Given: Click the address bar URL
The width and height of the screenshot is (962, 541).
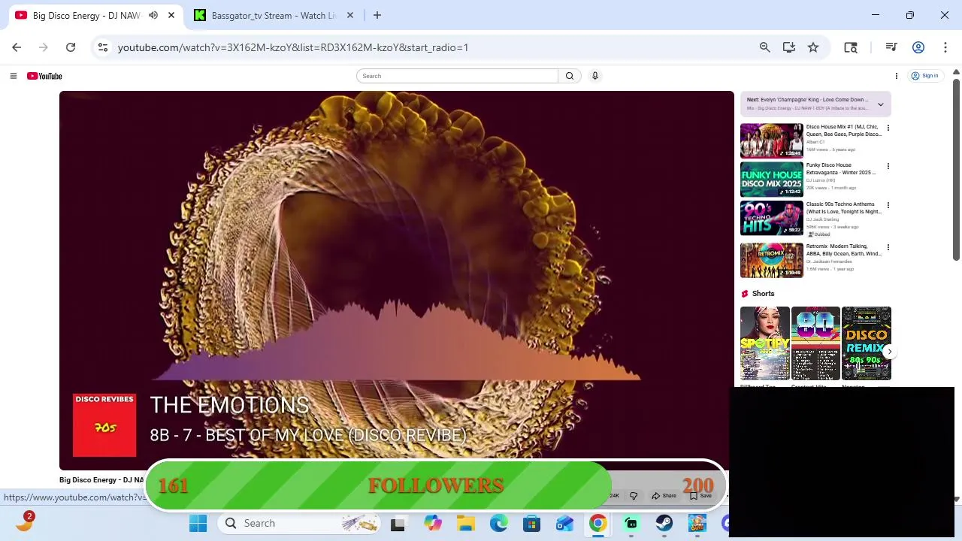Looking at the screenshot, I should click(293, 47).
